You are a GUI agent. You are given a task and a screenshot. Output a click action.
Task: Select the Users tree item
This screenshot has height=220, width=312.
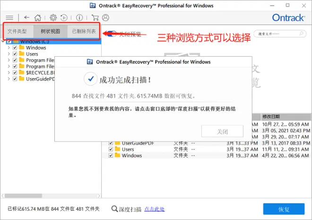click(x=32, y=54)
